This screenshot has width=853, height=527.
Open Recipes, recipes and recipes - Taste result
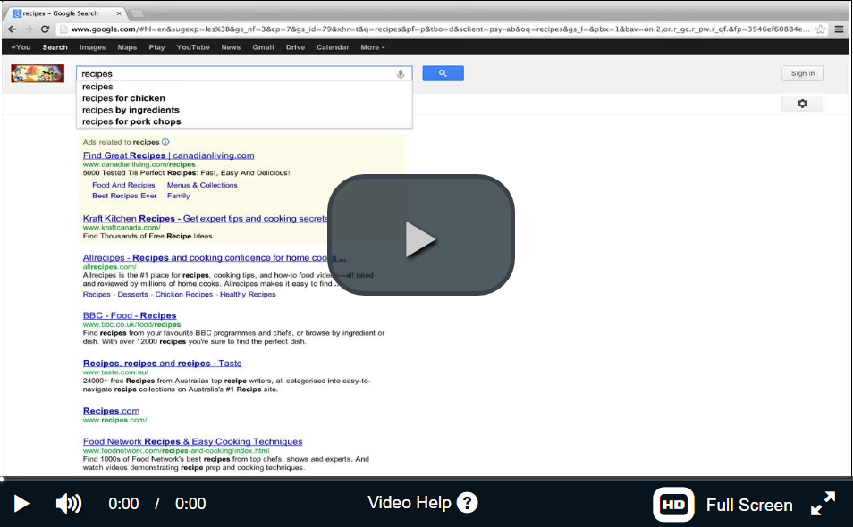click(162, 363)
